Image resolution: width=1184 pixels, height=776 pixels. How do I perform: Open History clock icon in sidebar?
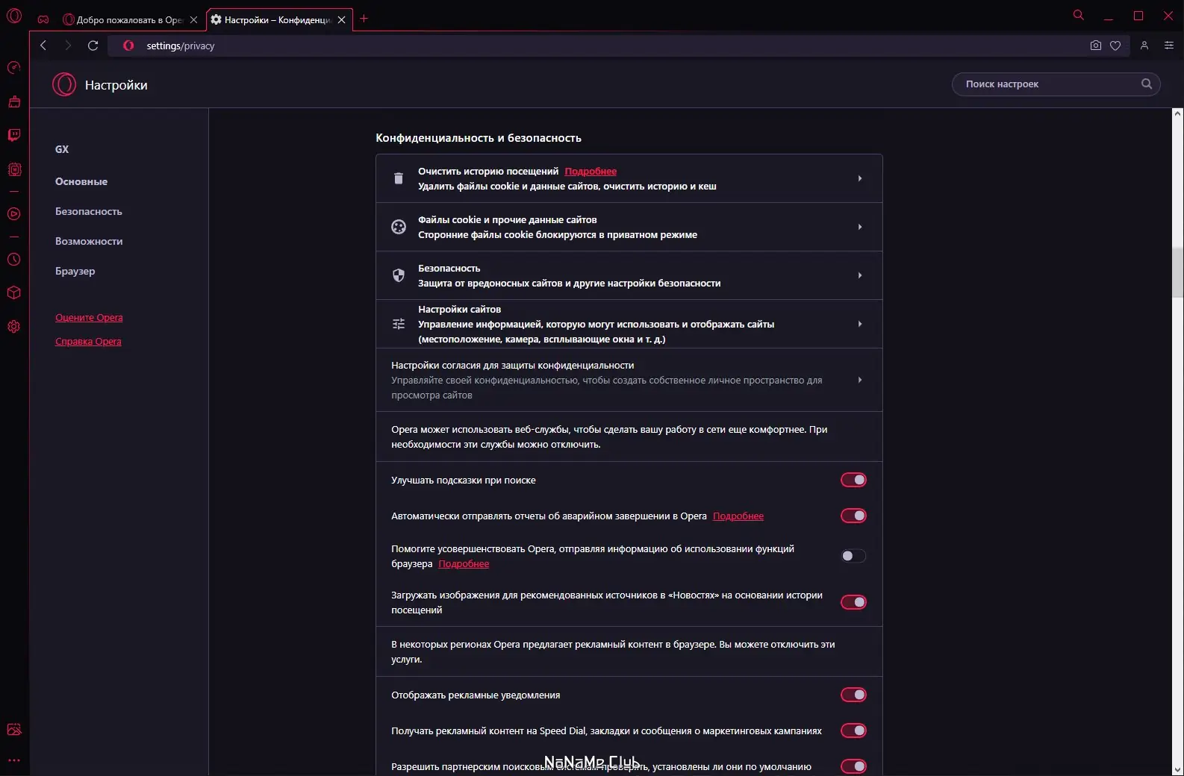(x=14, y=260)
